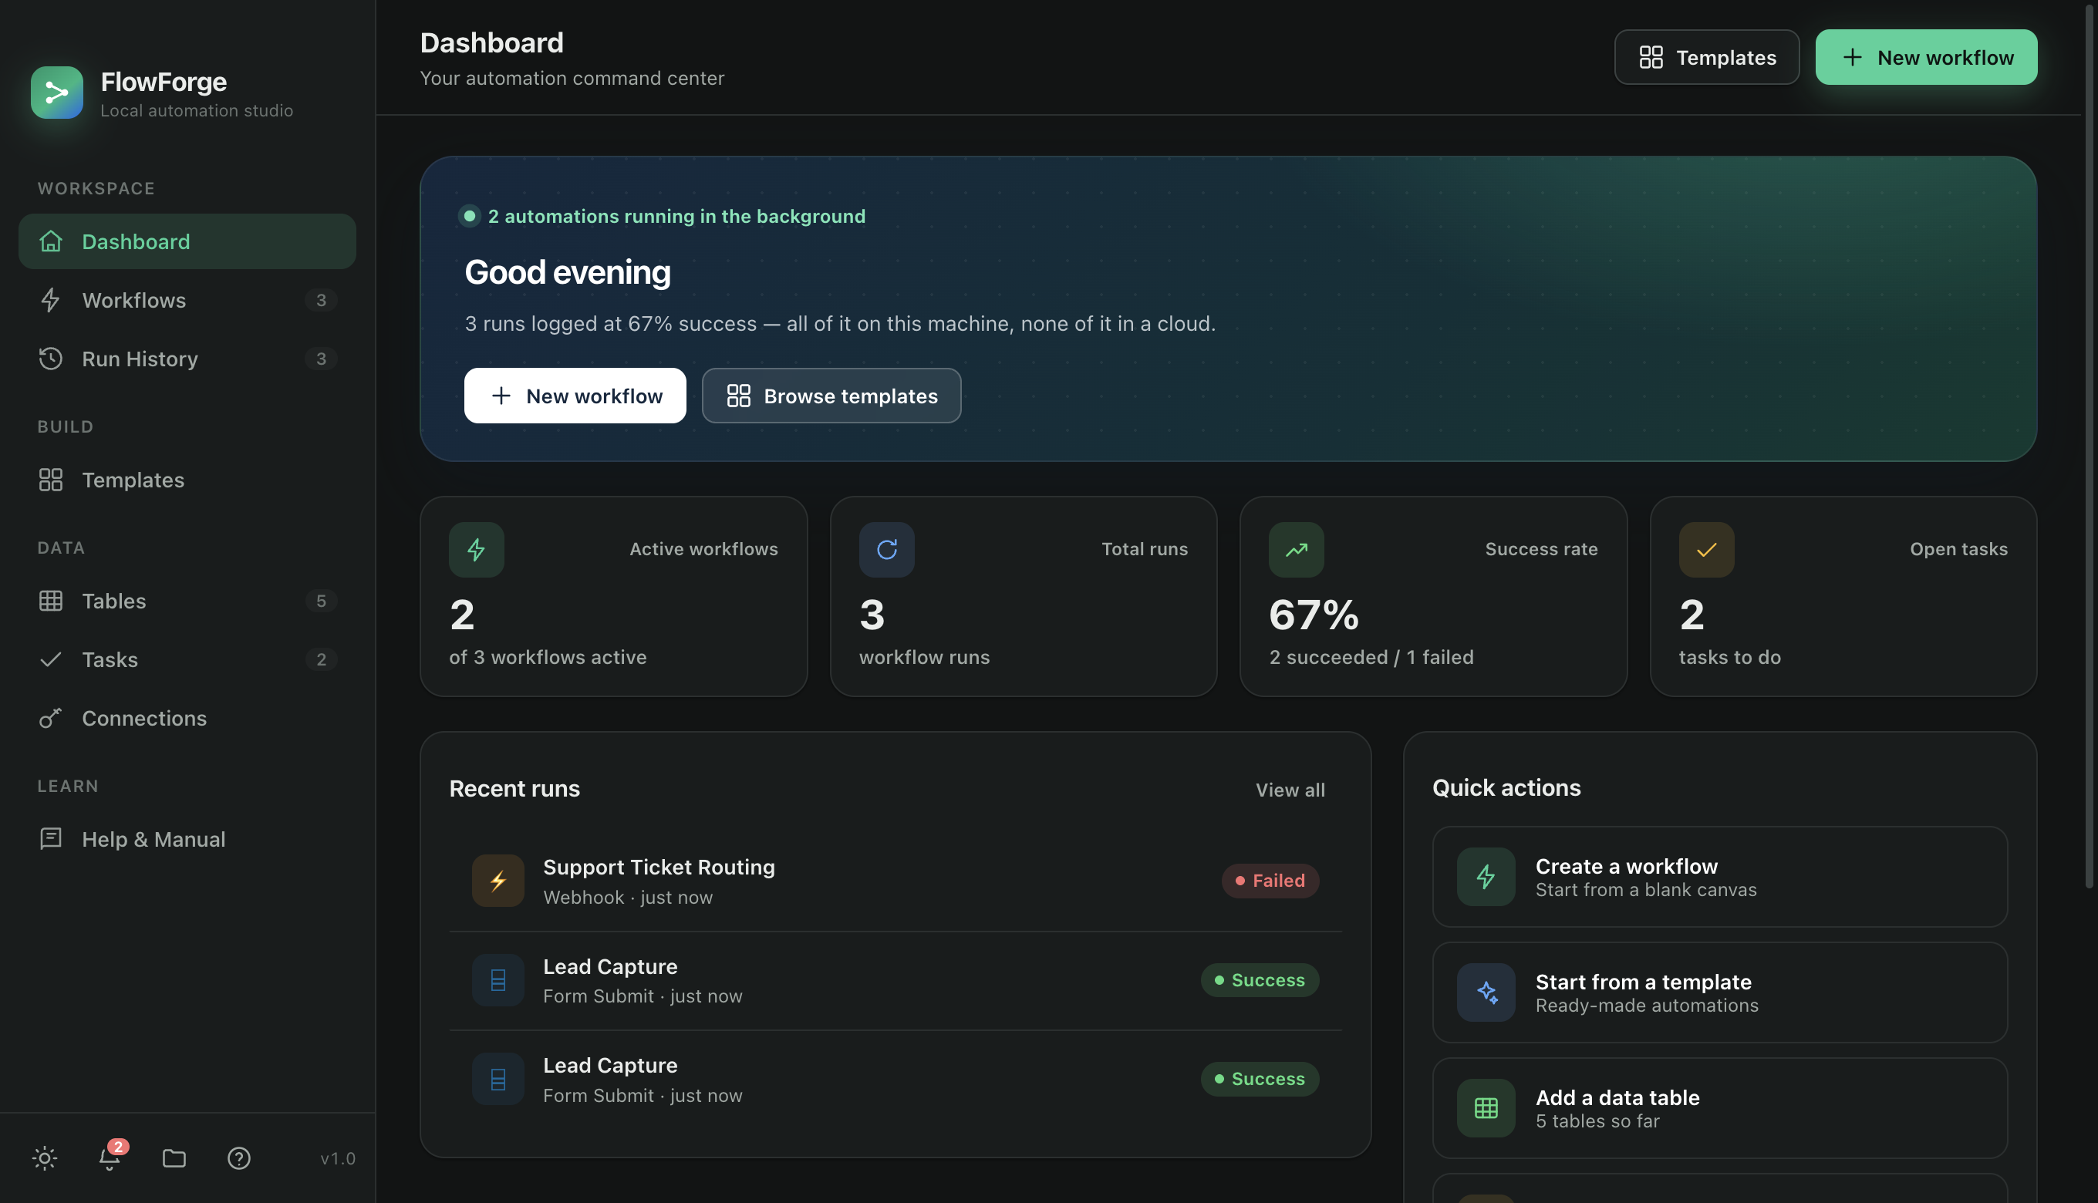The width and height of the screenshot is (2098, 1203).
Task: Click the Workflows count badge 3
Action: point(322,300)
